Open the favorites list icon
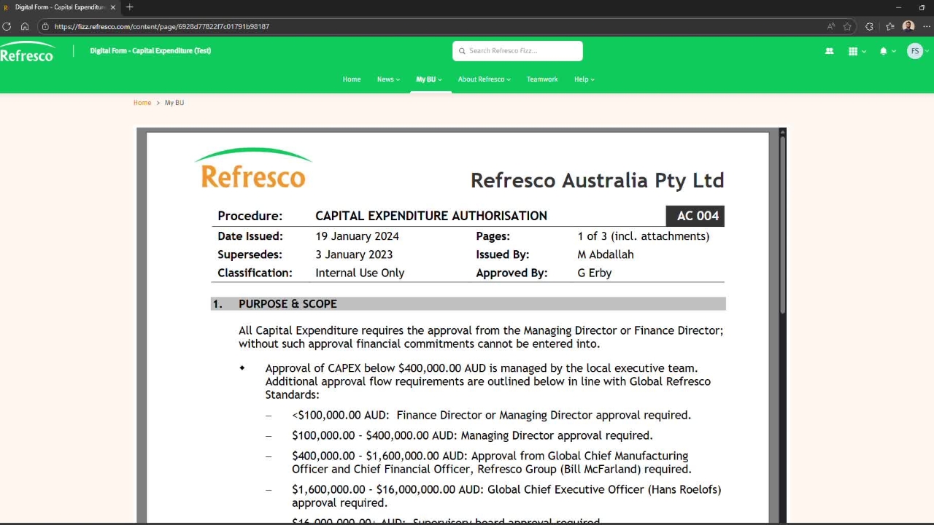The height and width of the screenshot is (525, 934). point(890,26)
